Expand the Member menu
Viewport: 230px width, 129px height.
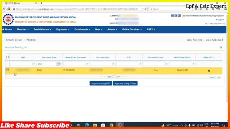pyautogui.click(x=23, y=29)
